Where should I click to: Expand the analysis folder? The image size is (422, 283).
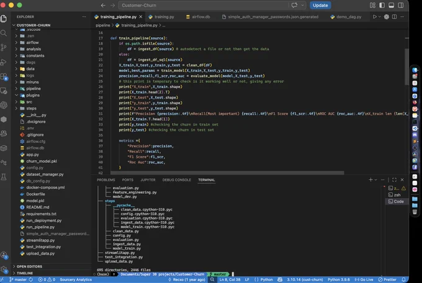pos(34,49)
